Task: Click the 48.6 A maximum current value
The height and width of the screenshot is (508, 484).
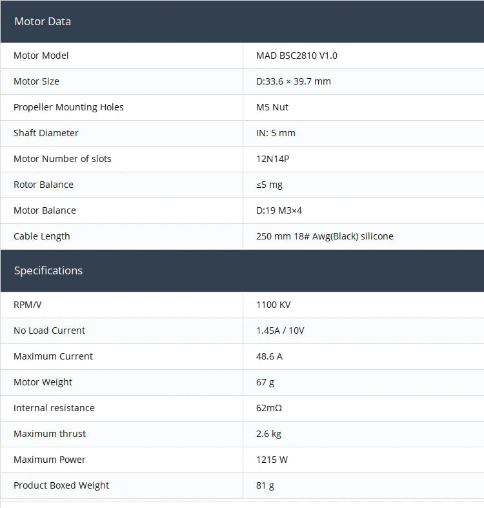Action: point(270,356)
